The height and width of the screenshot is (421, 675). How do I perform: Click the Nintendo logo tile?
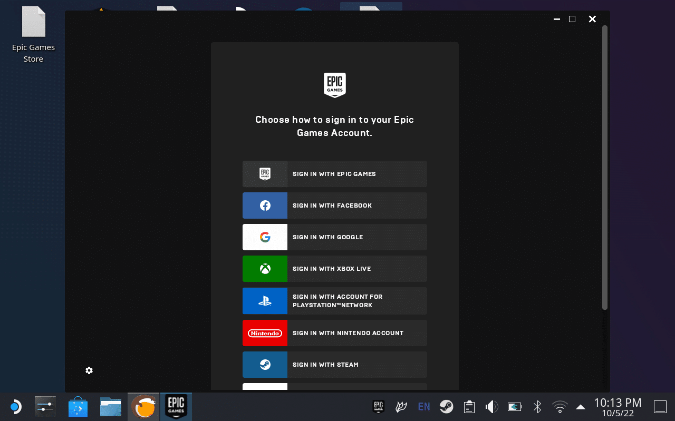(265, 333)
